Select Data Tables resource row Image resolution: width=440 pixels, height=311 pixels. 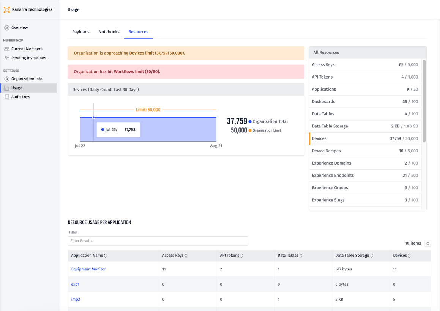[365, 114]
